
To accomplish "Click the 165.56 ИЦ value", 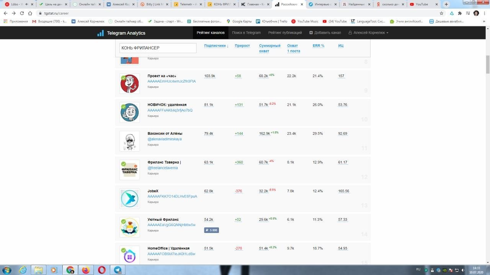I will click(x=344, y=191).
